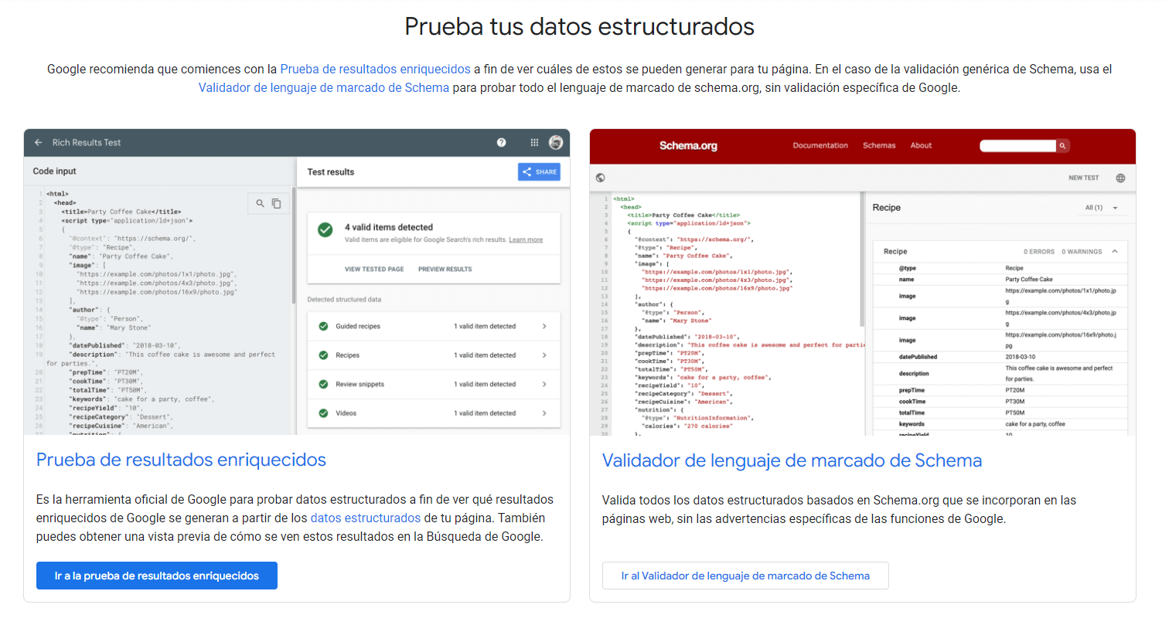Expand the Videos row chevron
The image size is (1169, 625).
coord(544,413)
